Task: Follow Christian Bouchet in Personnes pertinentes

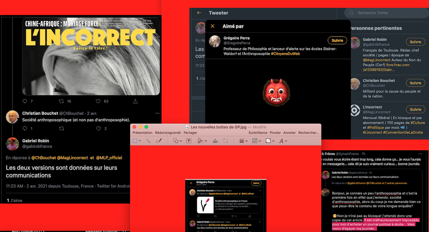Action: 415,83
